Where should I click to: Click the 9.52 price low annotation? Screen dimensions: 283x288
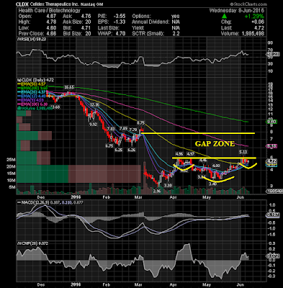(93, 125)
